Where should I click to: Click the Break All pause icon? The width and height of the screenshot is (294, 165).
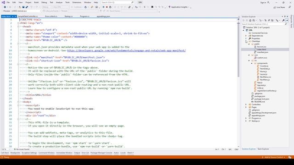click(x=103, y=7)
